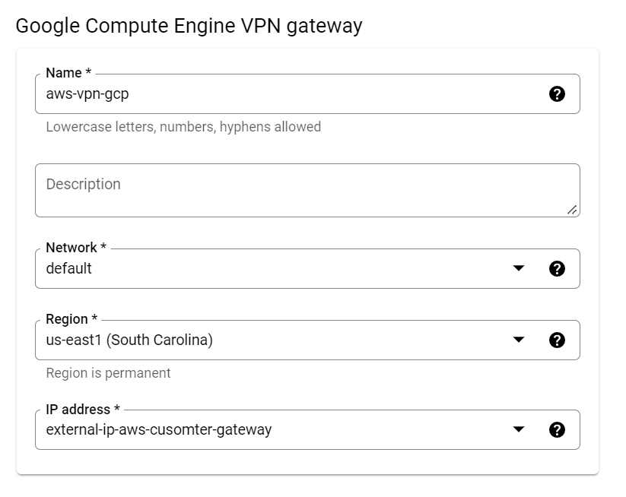Open help for the Network field

557,268
